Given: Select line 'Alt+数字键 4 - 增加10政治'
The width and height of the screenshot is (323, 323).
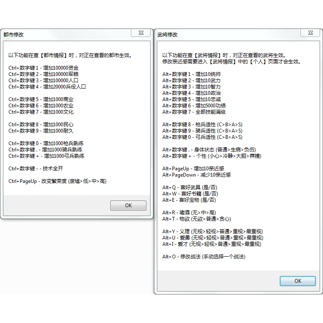Looking at the screenshot, I should tap(191, 93).
